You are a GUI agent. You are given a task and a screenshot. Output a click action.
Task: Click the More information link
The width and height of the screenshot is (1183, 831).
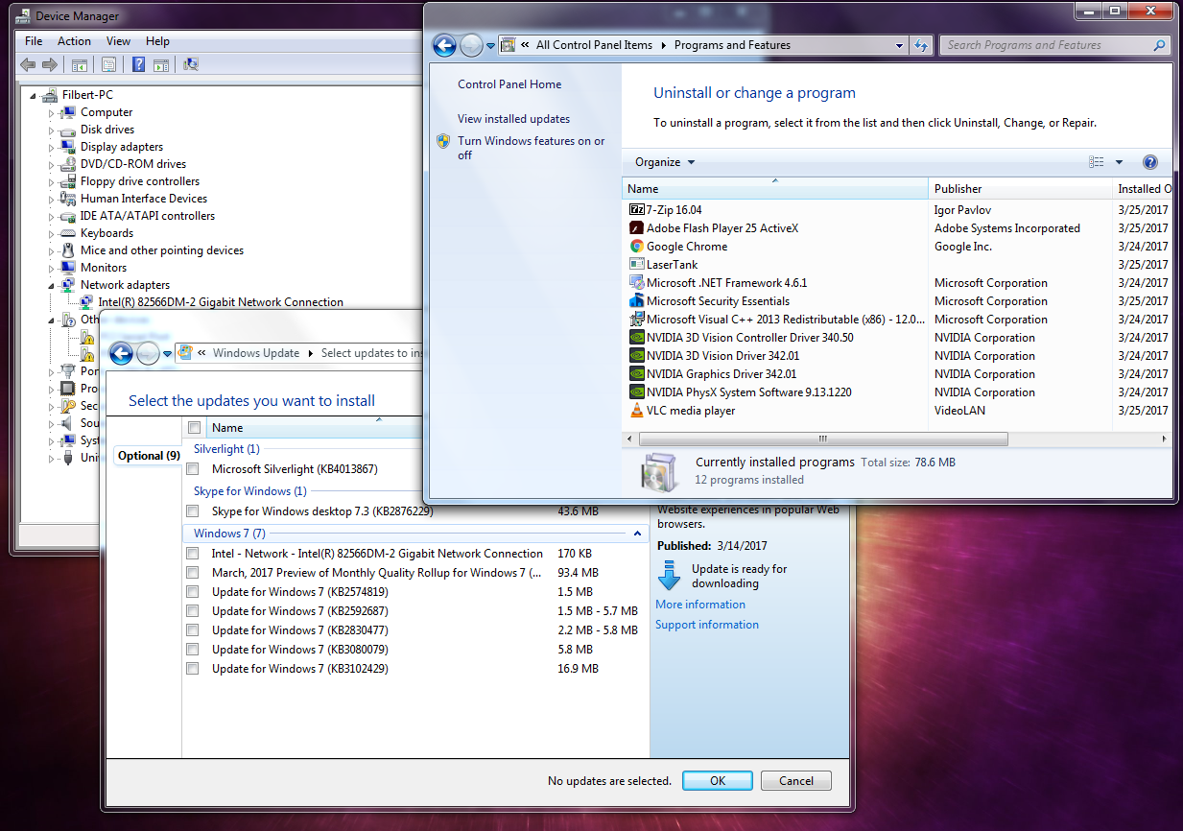click(x=699, y=605)
